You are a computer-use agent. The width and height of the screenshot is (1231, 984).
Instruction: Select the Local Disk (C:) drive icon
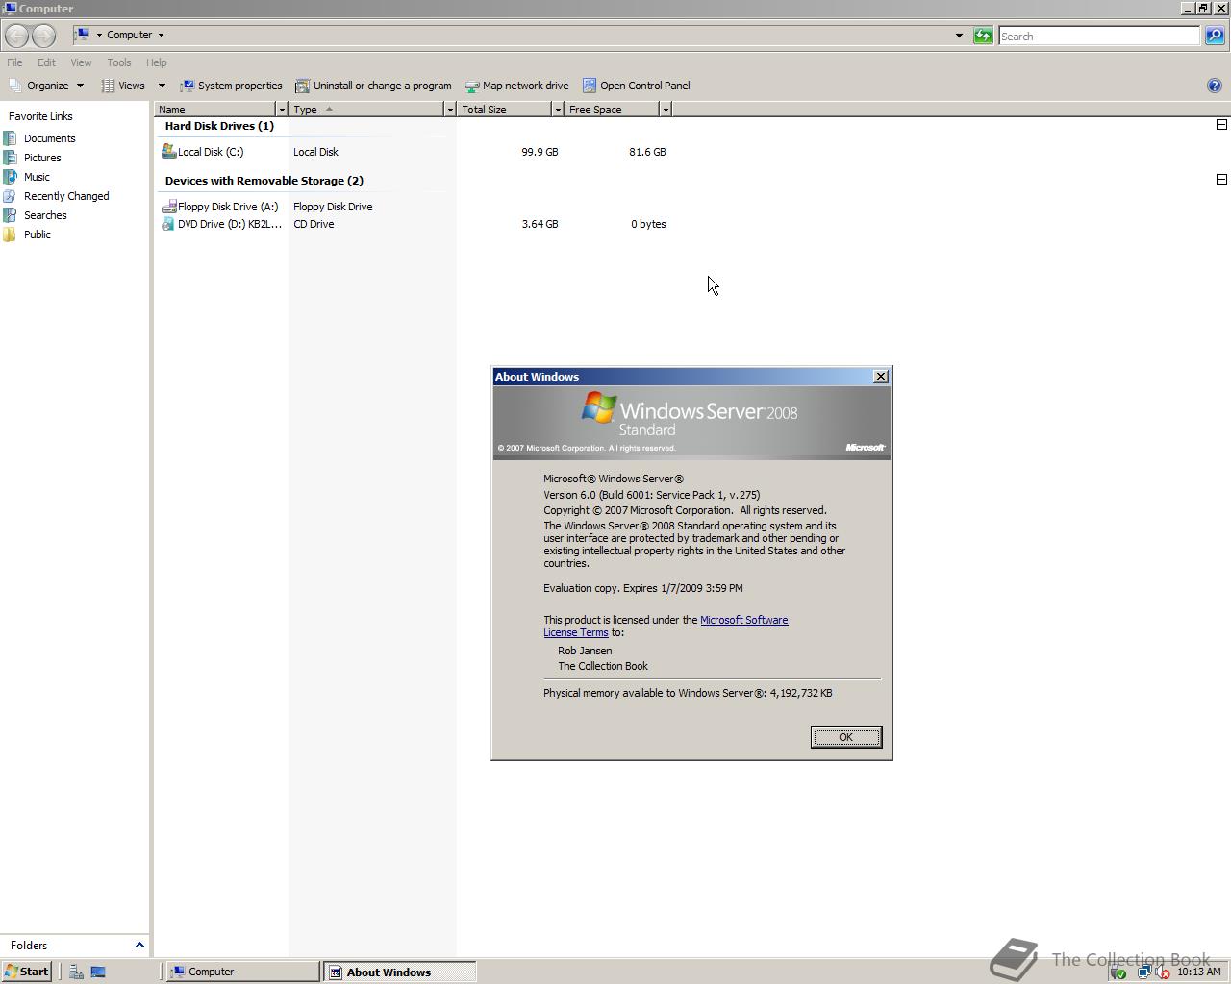click(169, 151)
